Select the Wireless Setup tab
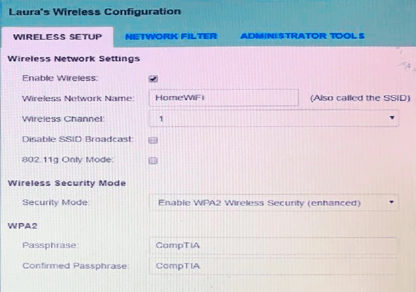This screenshot has height=292, width=416. point(57,37)
